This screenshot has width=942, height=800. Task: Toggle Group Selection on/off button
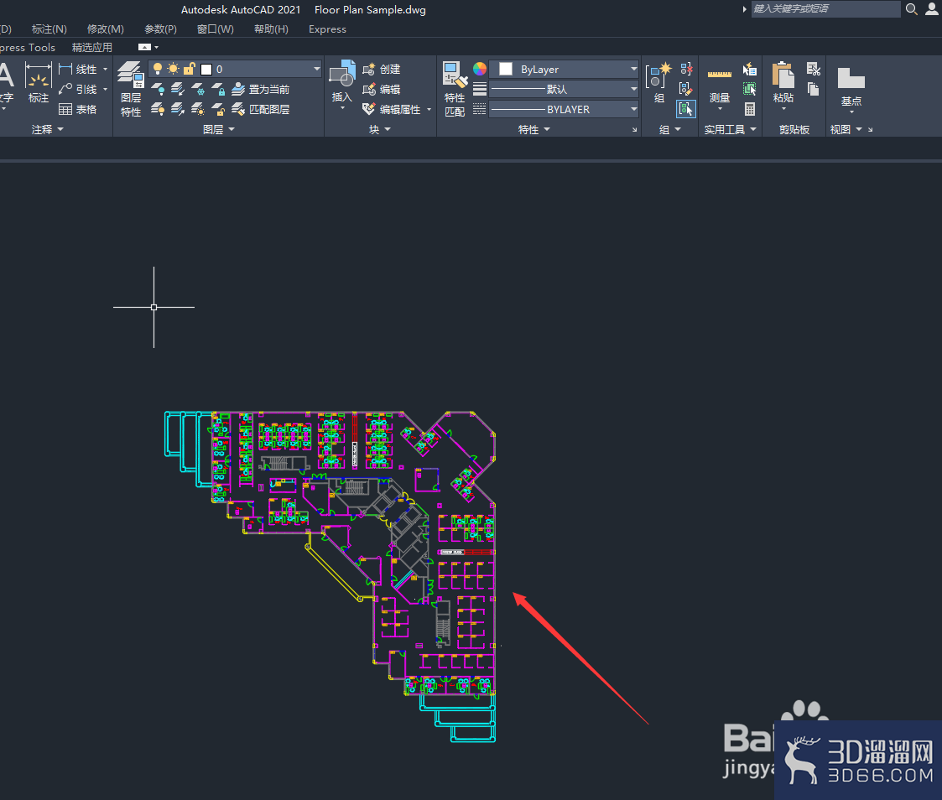click(686, 109)
